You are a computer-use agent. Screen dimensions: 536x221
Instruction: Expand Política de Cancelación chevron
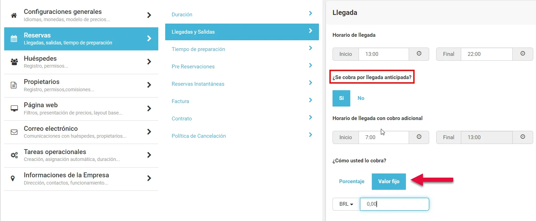tap(311, 135)
